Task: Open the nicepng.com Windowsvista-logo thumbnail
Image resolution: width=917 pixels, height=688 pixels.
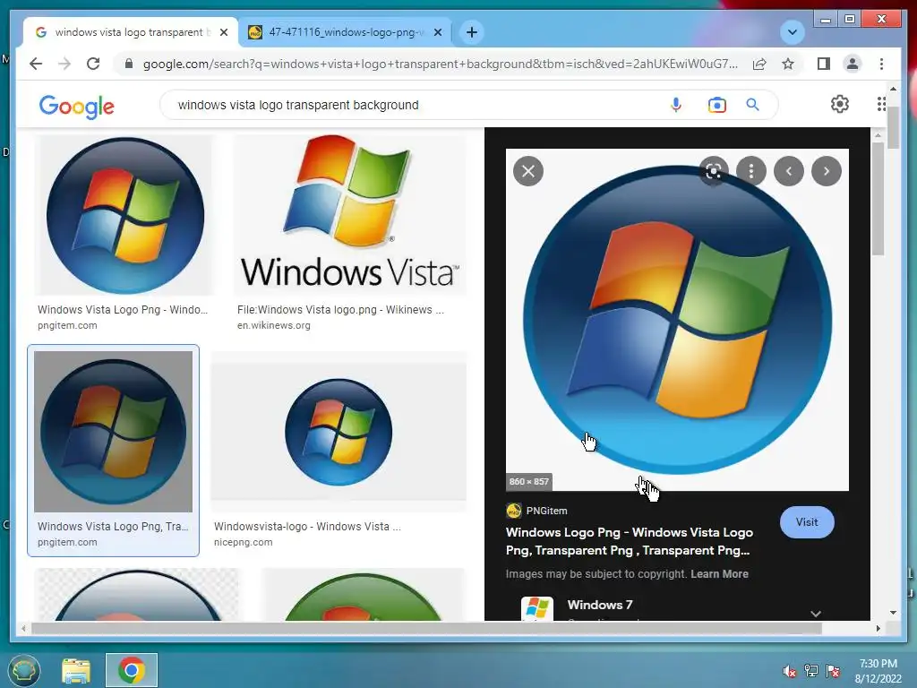Action: pyautogui.click(x=339, y=432)
